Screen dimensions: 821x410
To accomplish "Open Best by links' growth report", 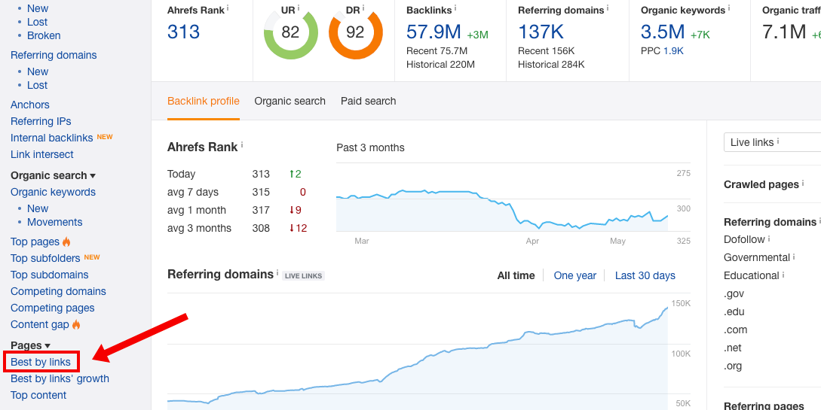I will [x=60, y=378].
